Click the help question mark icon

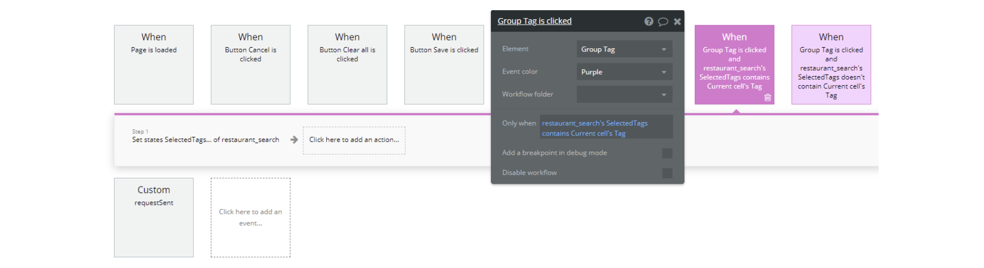click(x=648, y=21)
